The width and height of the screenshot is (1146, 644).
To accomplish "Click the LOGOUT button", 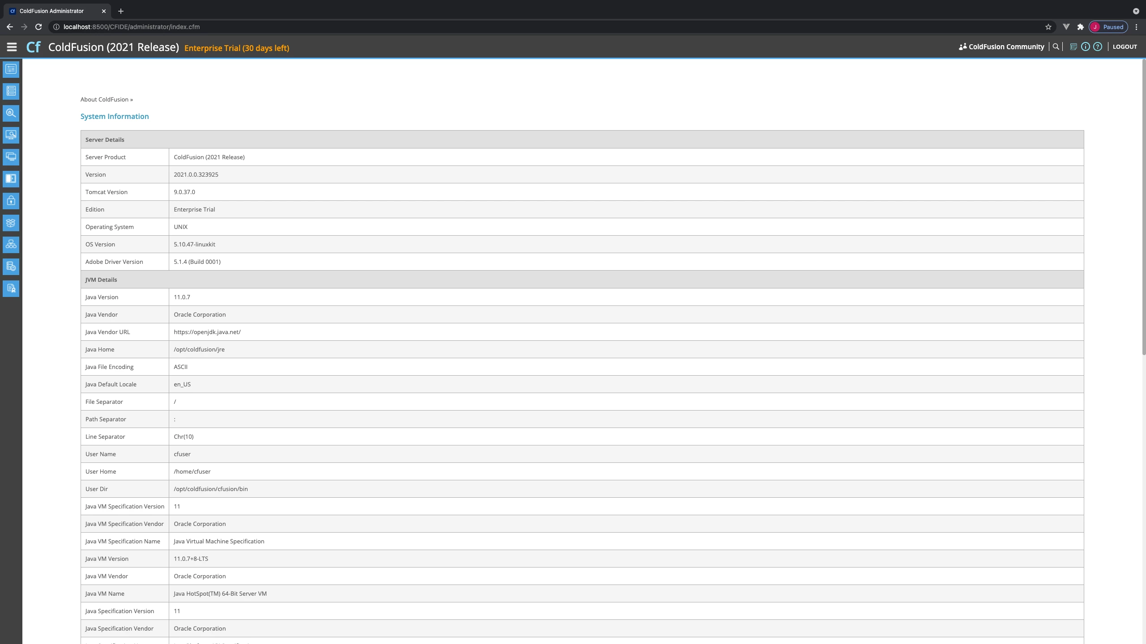I will click(1125, 47).
